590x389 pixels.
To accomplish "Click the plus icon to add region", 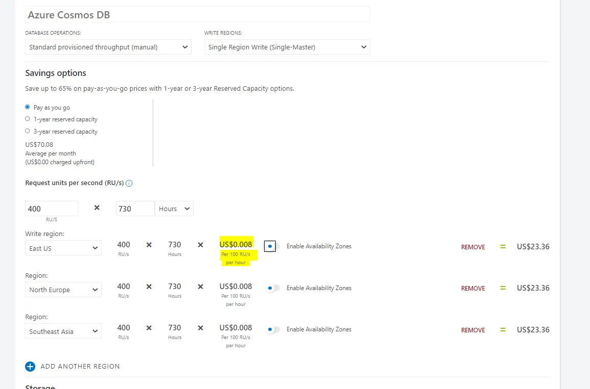I will 30,367.
